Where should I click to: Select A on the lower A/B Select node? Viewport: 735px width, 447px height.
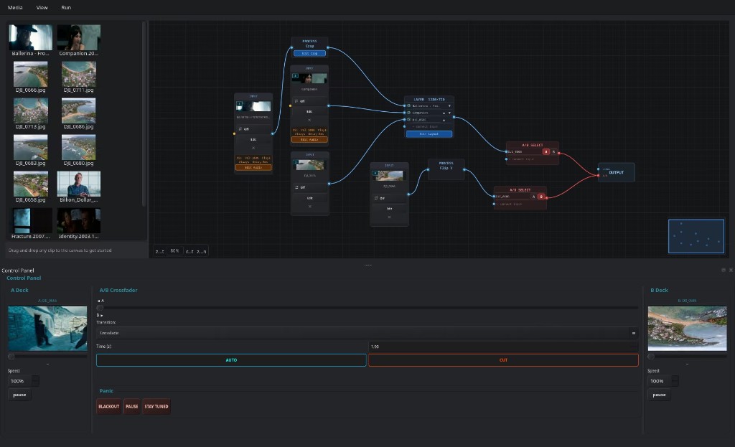click(x=533, y=197)
